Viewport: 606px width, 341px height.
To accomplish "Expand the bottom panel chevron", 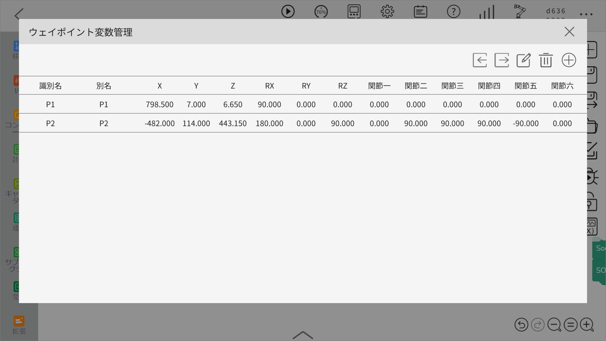I will click(303, 335).
